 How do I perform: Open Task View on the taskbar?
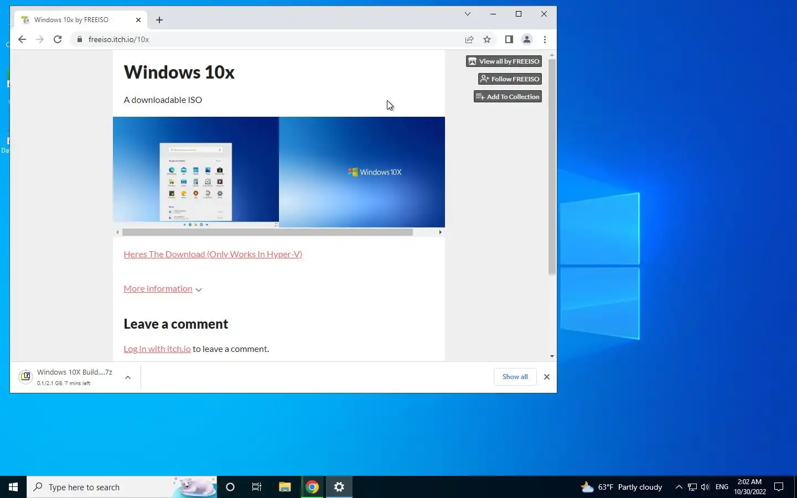(x=257, y=487)
